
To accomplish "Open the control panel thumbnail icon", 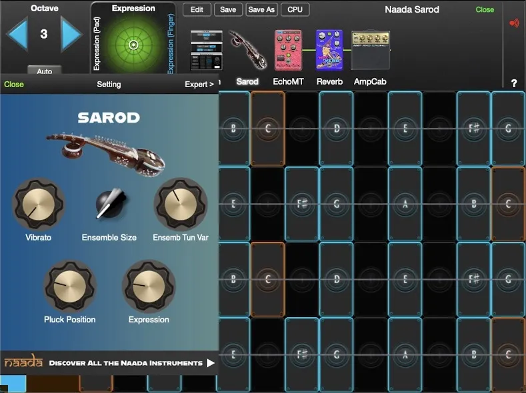I will pyautogui.click(x=206, y=50).
